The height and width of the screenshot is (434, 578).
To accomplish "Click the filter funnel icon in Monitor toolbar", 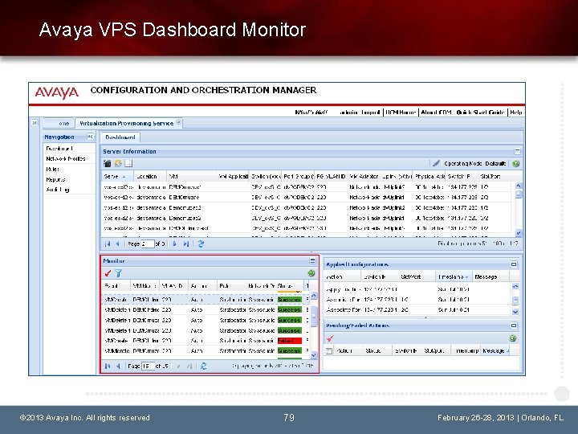I will point(118,273).
